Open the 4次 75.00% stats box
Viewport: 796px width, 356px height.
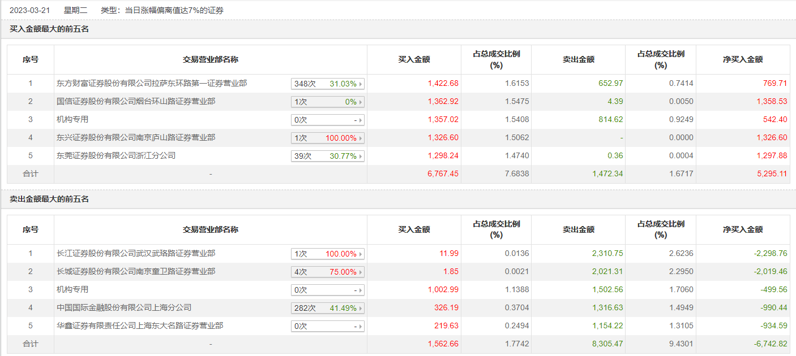[327, 272]
